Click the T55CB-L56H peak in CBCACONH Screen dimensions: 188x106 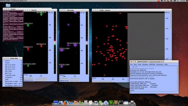[x=62, y=66]
